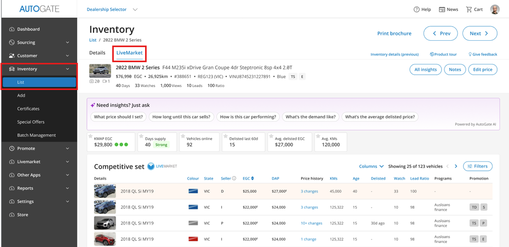The image size is (509, 247).
Task: Open the shopping Cart icon
Action: (469, 9)
